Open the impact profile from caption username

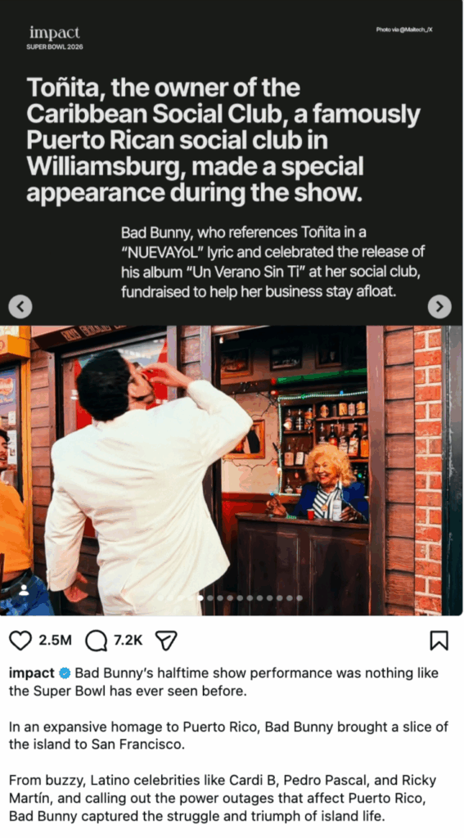(x=32, y=673)
